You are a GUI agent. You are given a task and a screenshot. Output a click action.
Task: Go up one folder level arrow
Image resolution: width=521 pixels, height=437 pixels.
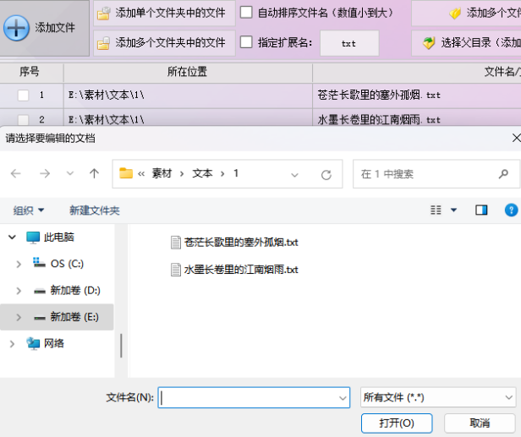(95, 173)
